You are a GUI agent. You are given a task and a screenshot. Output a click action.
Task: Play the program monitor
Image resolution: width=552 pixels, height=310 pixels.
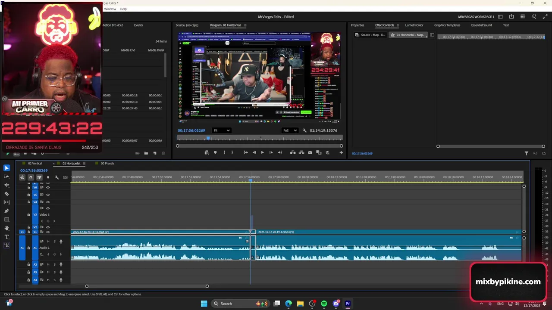[x=262, y=152]
